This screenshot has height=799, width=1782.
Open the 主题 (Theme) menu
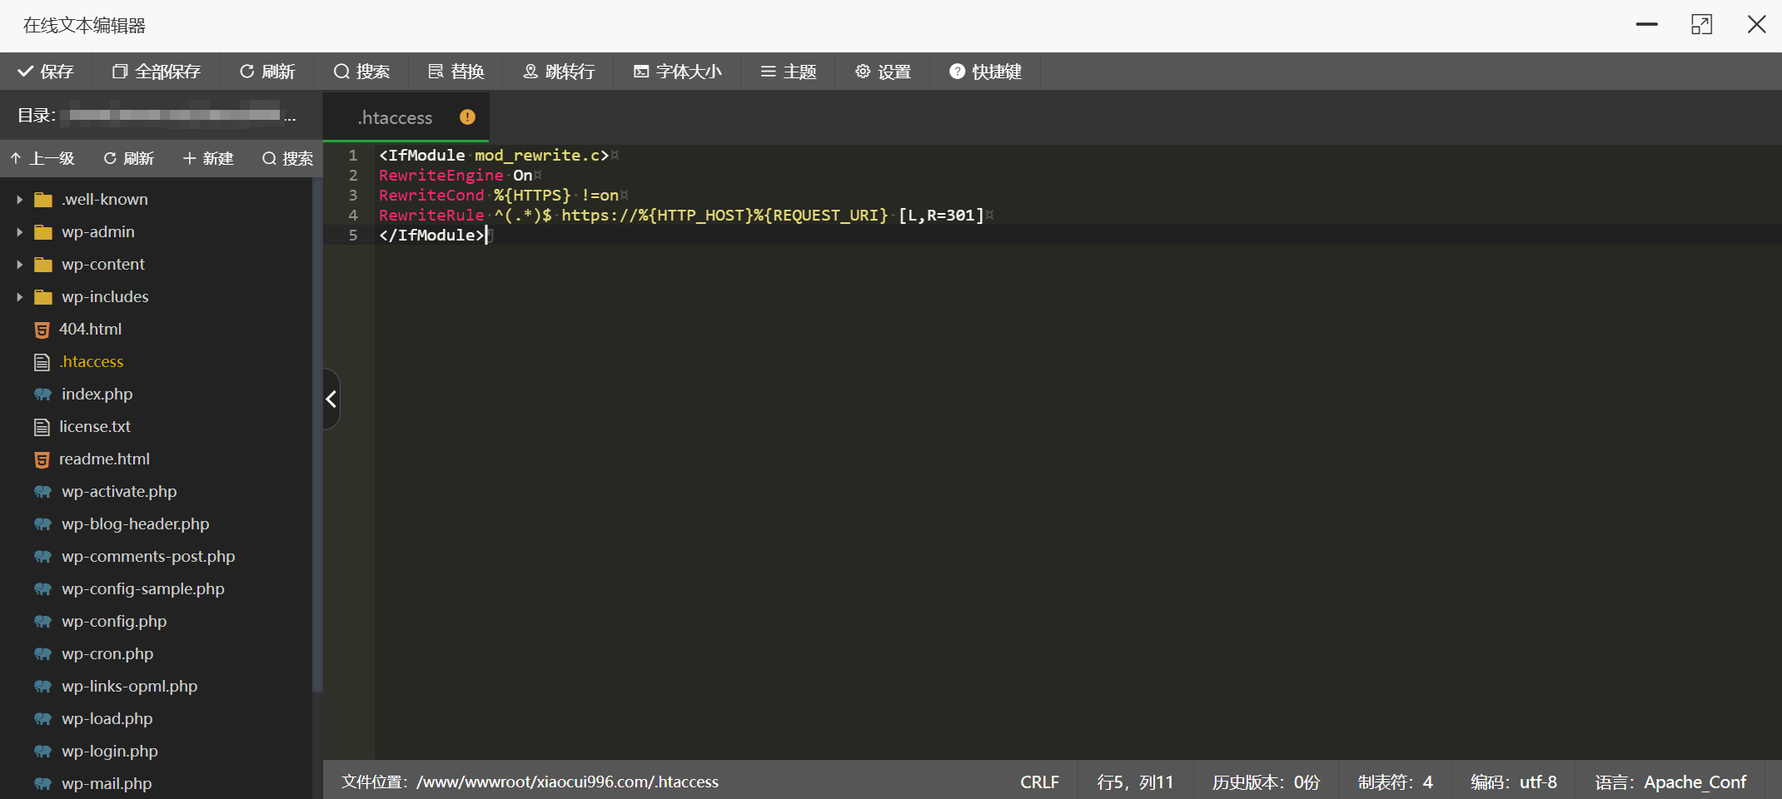click(x=789, y=72)
